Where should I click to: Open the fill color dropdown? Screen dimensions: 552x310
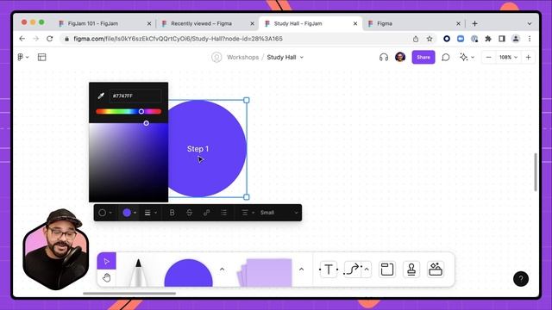[129, 213]
